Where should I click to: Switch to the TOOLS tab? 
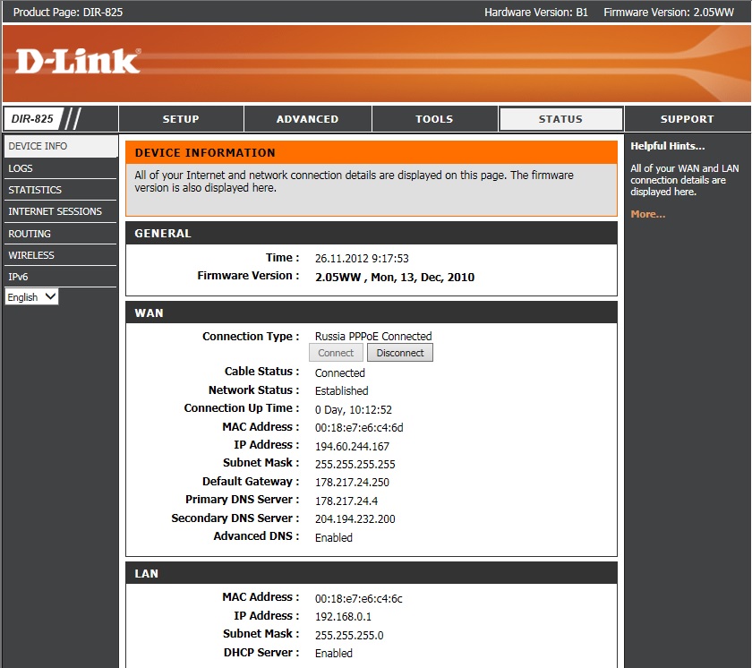(434, 119)
